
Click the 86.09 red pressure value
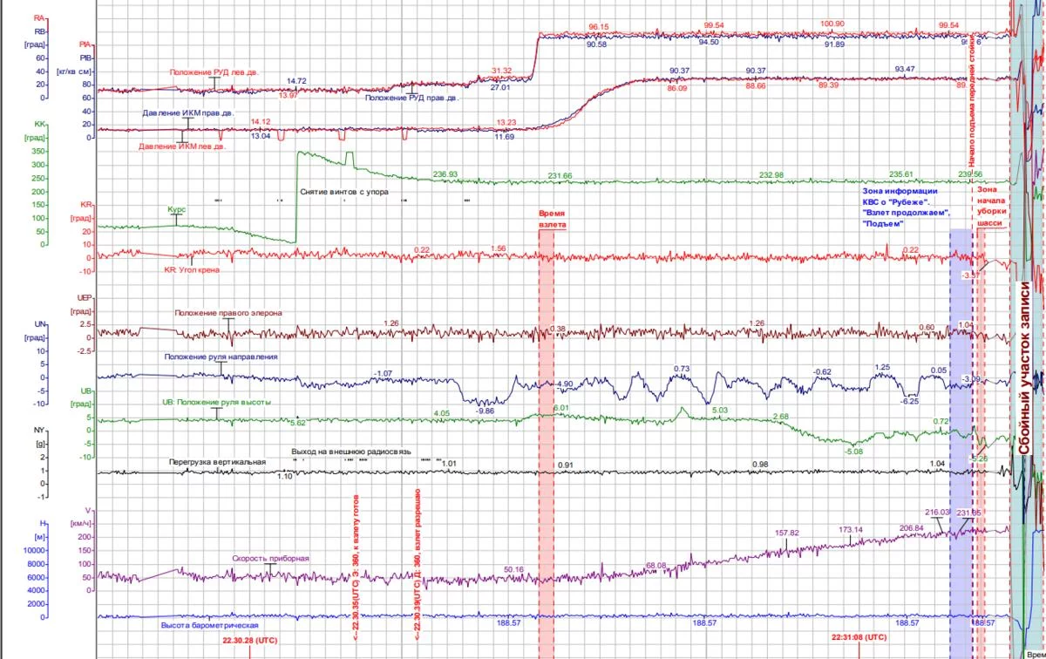pyautogui.click(x=677, y=88)
